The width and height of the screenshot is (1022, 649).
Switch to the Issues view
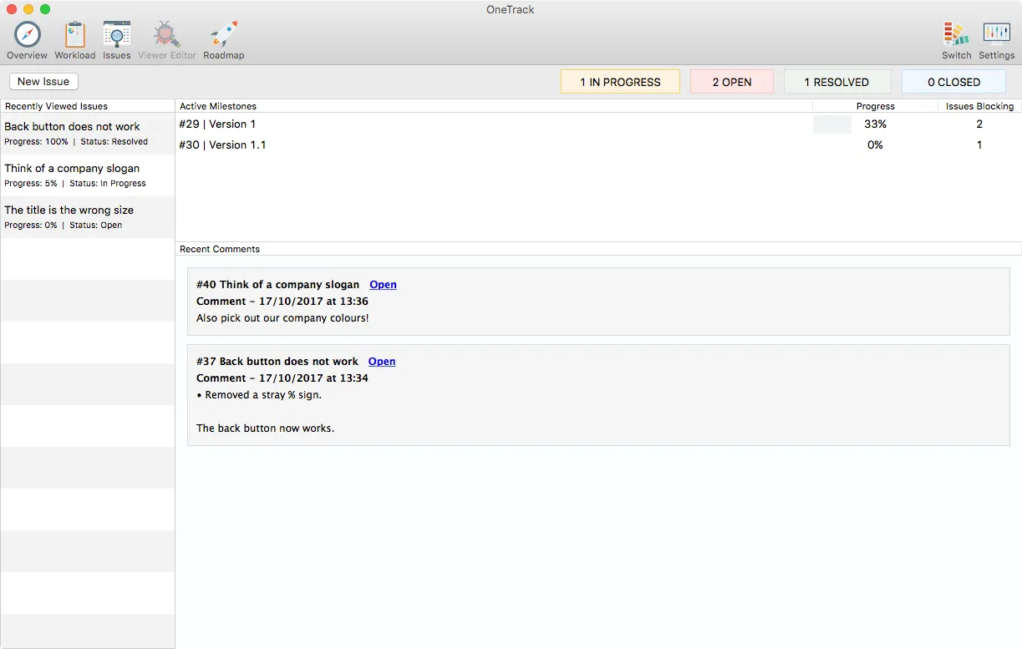coord(116,38)
